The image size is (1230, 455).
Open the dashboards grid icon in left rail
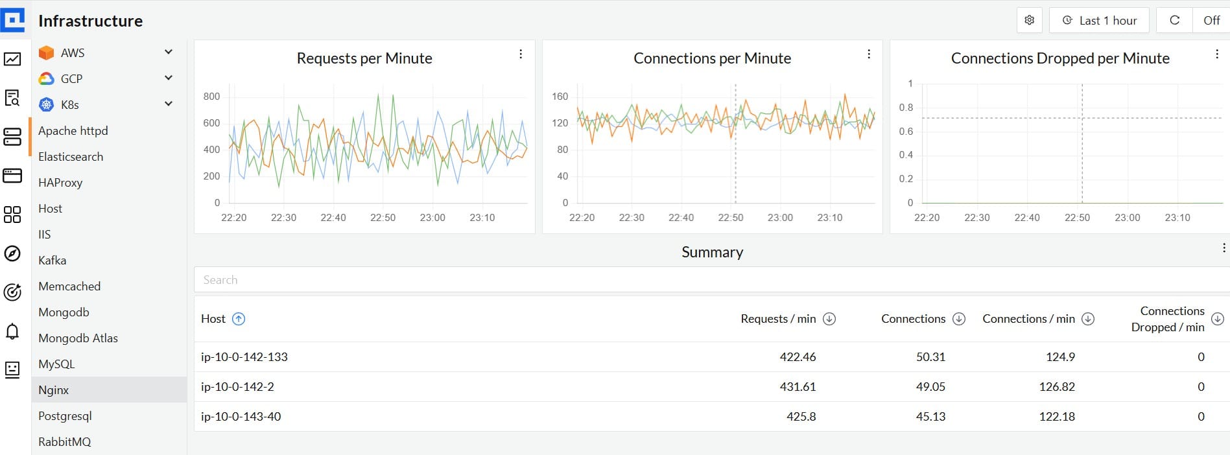coord(12,215)
